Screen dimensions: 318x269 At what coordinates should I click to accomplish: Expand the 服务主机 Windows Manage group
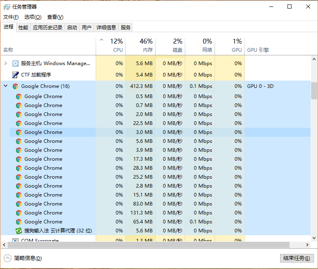coord(6,63)
